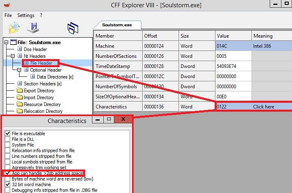Click the CFF Explorer app icon in the title bar
This screenshot has width=292, height=193.
tap(7, 5)
